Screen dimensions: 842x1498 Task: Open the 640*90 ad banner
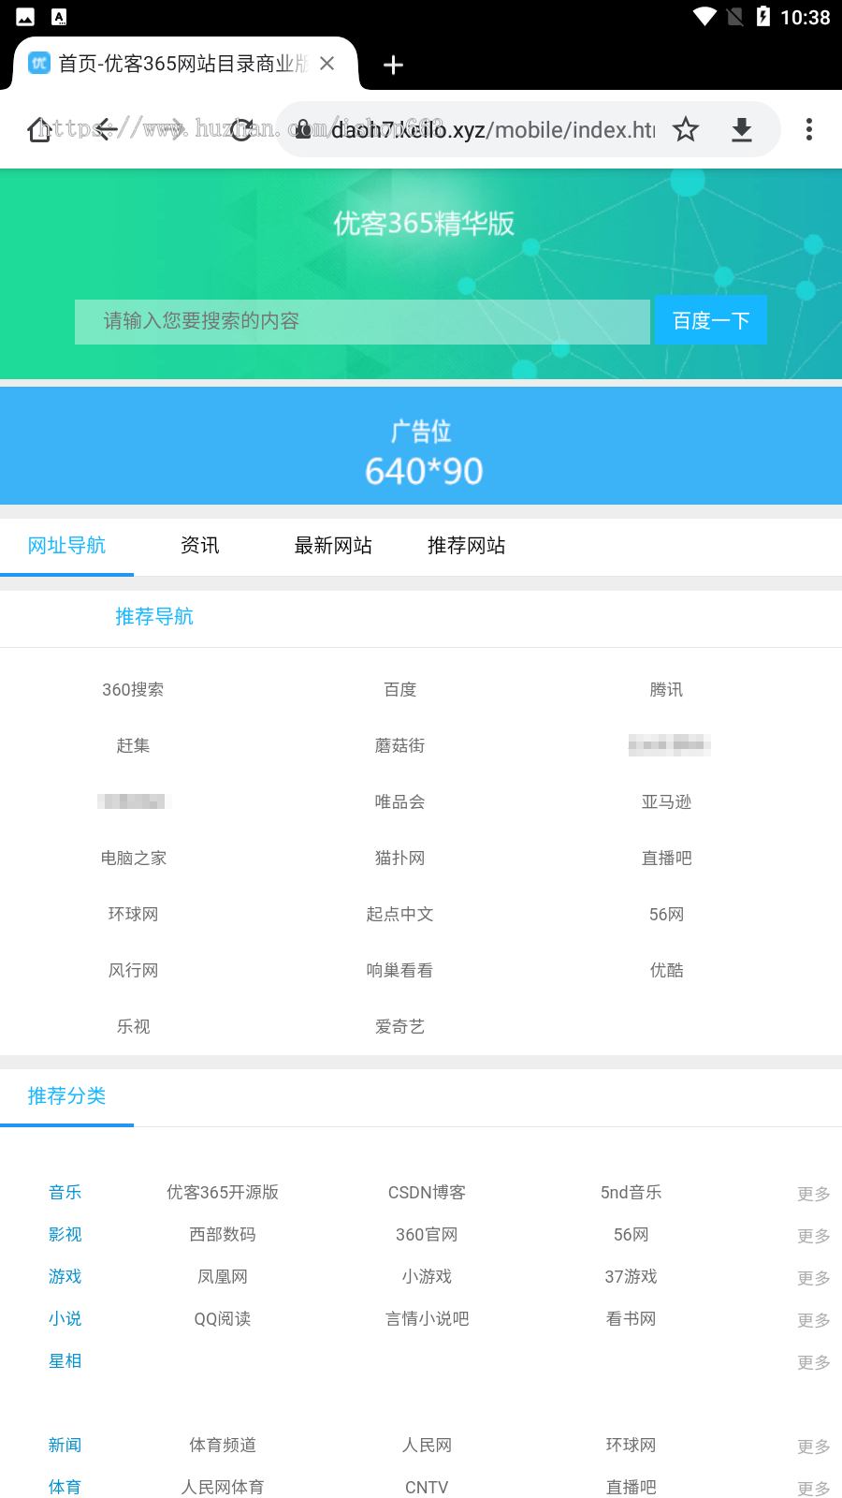click(421, 446)
